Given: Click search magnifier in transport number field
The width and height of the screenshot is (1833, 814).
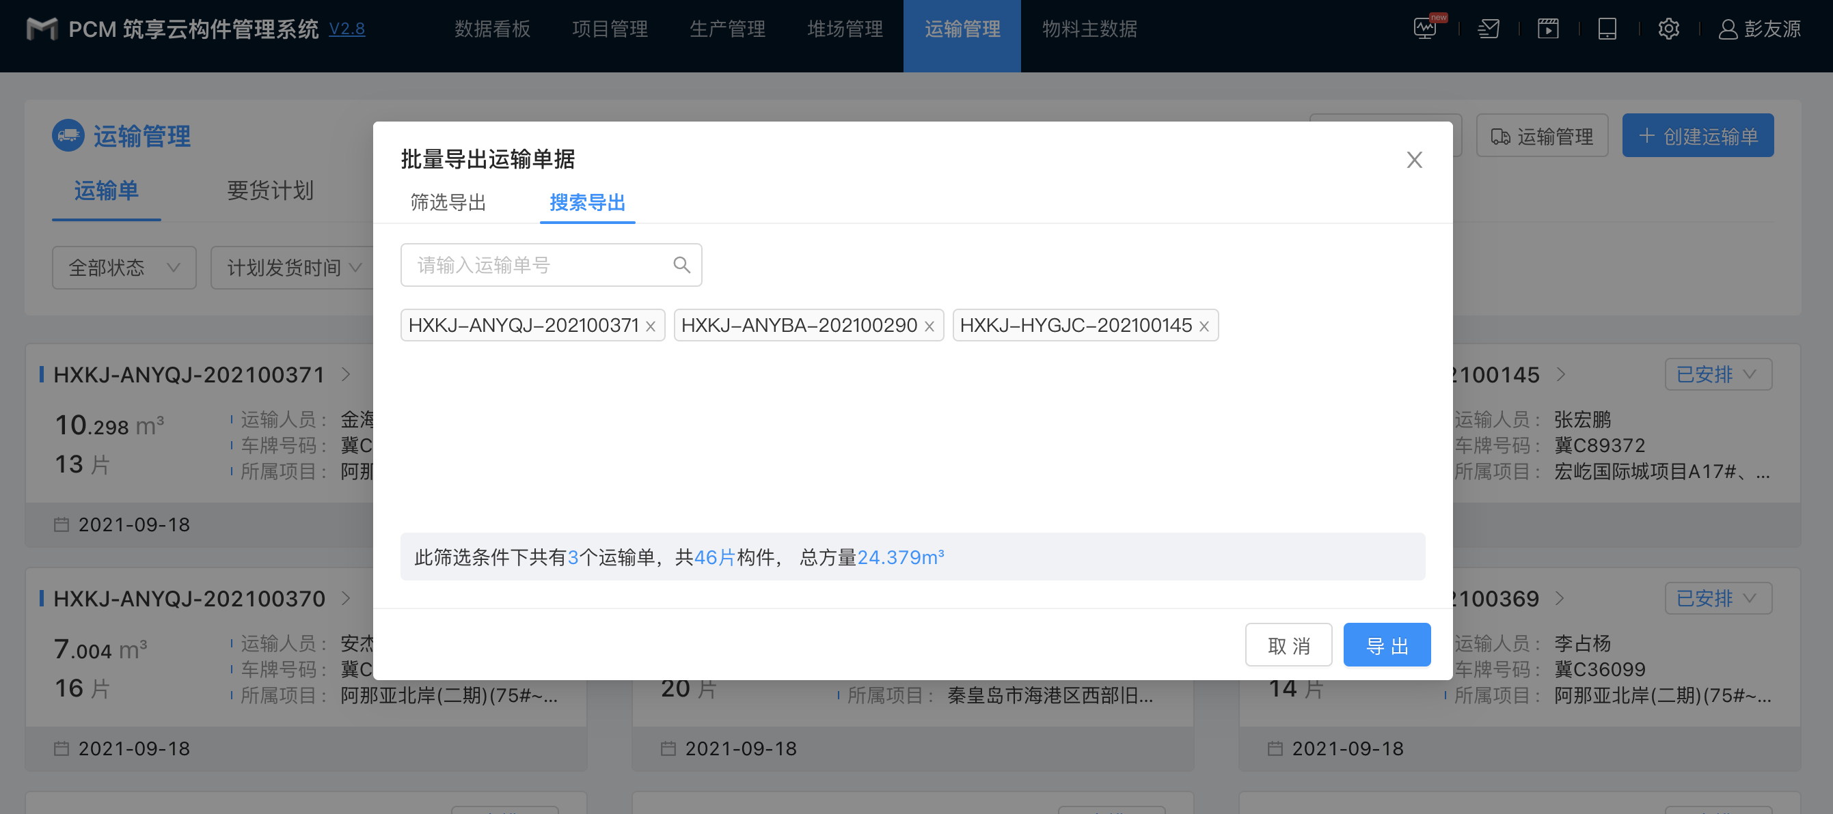Looking at the screenshot, I should 681,265.
